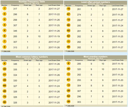Open View more under Least often picked numbers

(x=70, y=51)
